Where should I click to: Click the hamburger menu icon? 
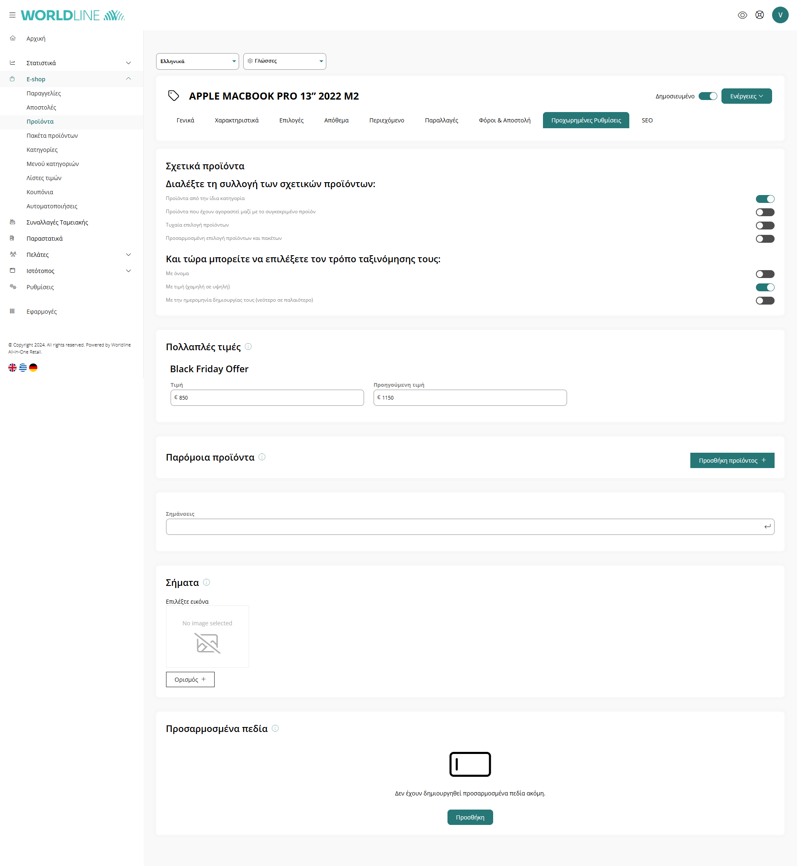[x=12, y=15]
